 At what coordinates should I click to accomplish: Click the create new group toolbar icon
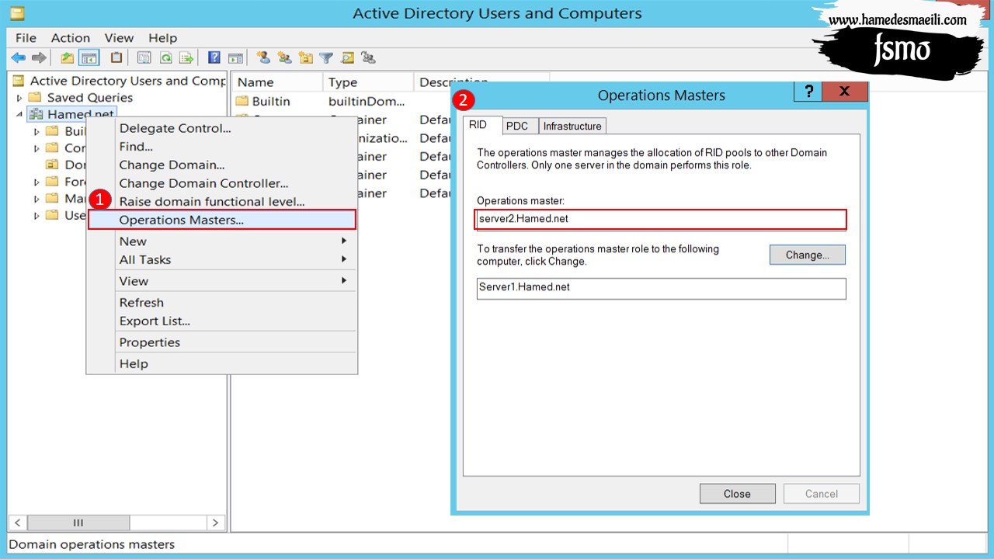click(x=284, y=57)
